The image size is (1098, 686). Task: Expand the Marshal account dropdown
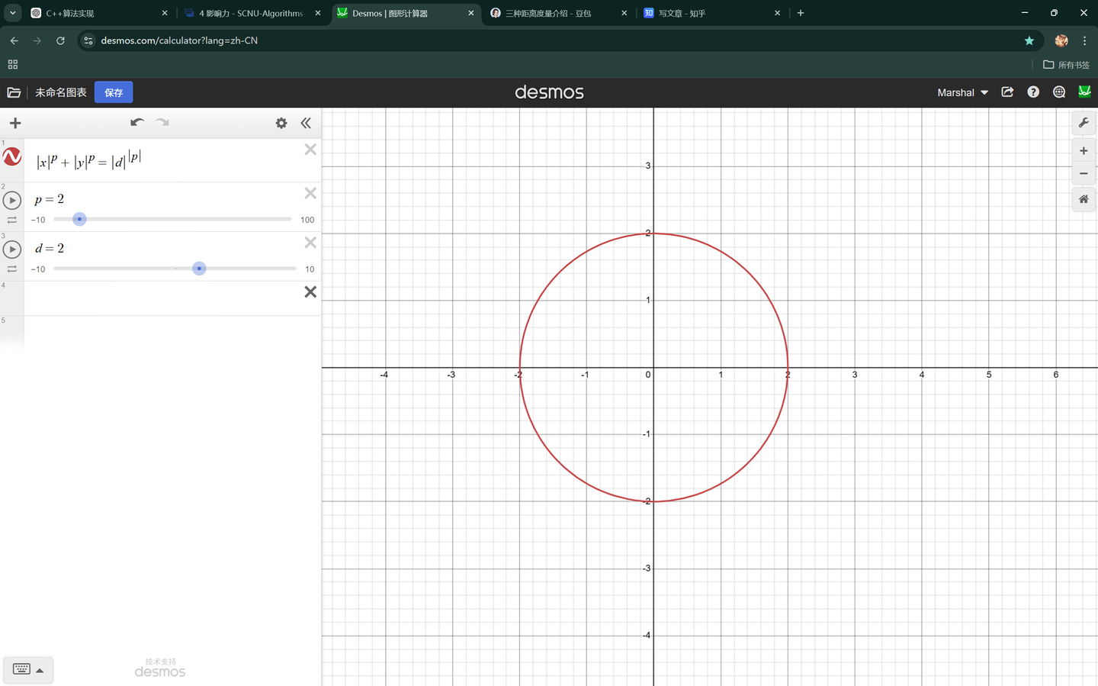point(962,92)
